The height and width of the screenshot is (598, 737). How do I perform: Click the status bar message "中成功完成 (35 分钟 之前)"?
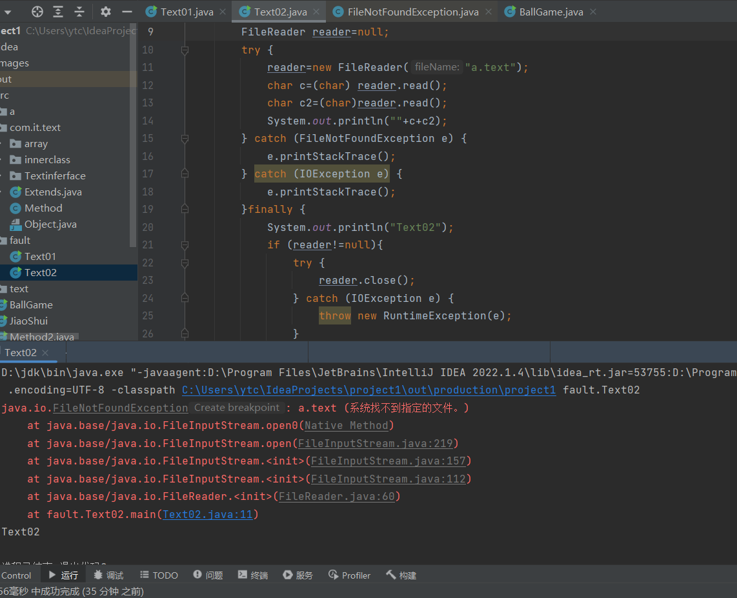(87, 592)
